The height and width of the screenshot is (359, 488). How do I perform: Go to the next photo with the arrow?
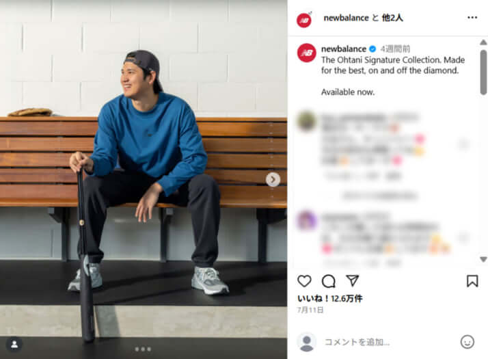tap(273, 179)
